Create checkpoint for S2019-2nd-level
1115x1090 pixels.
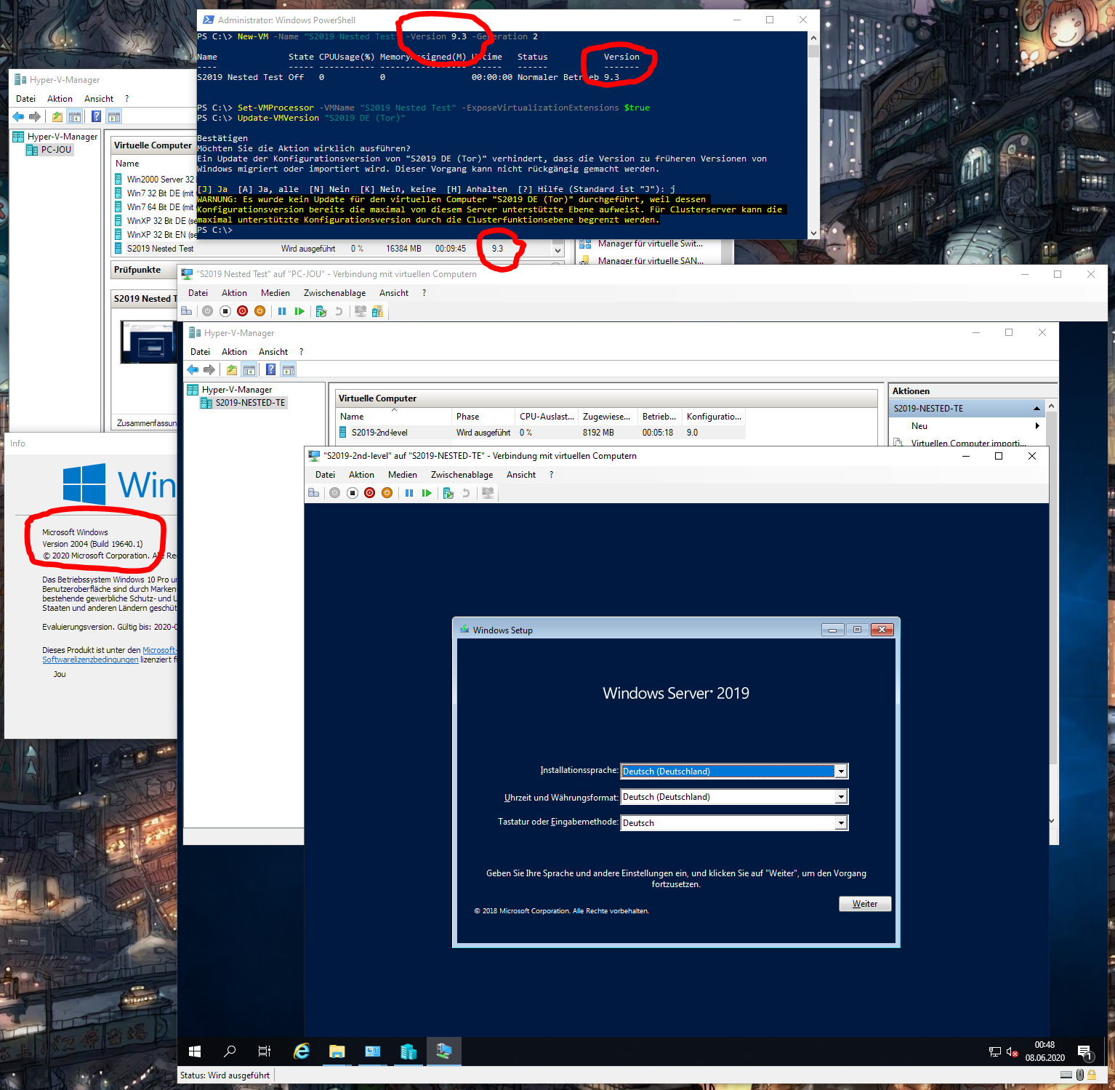point(448,493)
